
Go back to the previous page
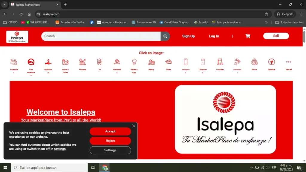[5, 14]
